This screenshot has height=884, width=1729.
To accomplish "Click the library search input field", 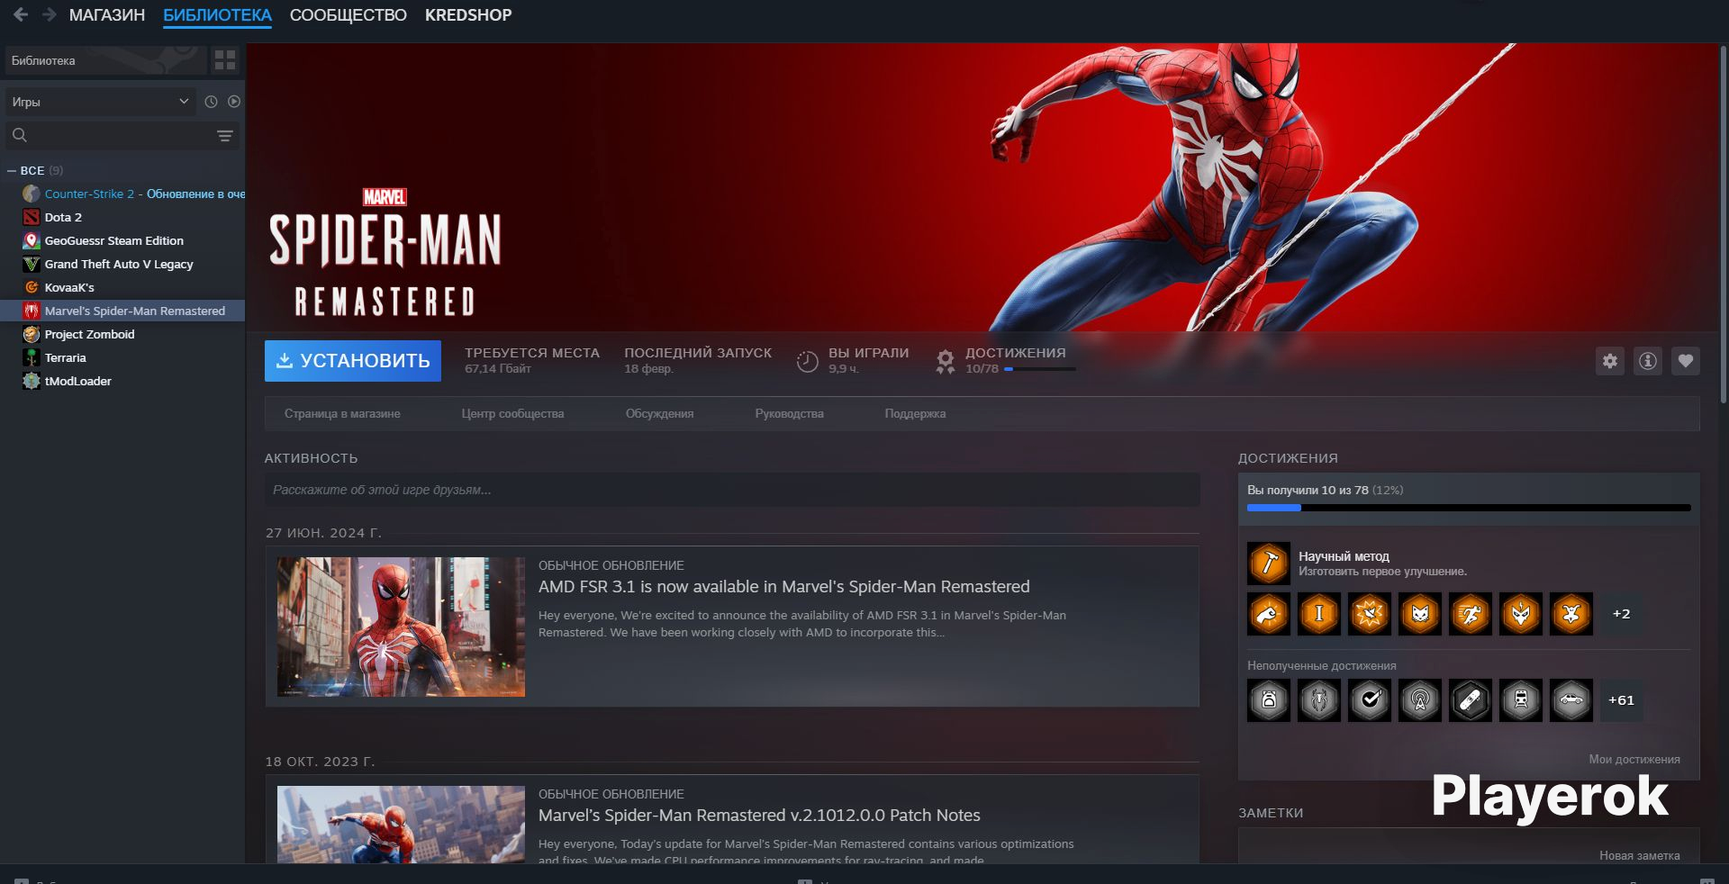I will click(122, 136).
